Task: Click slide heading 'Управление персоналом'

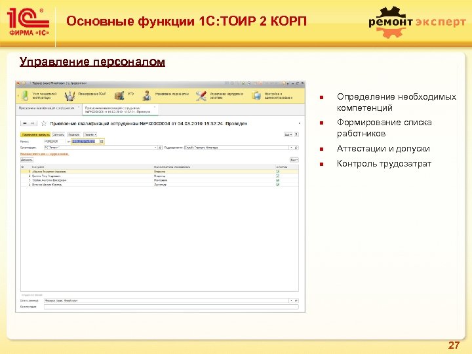Action: (x=92, y=62)
